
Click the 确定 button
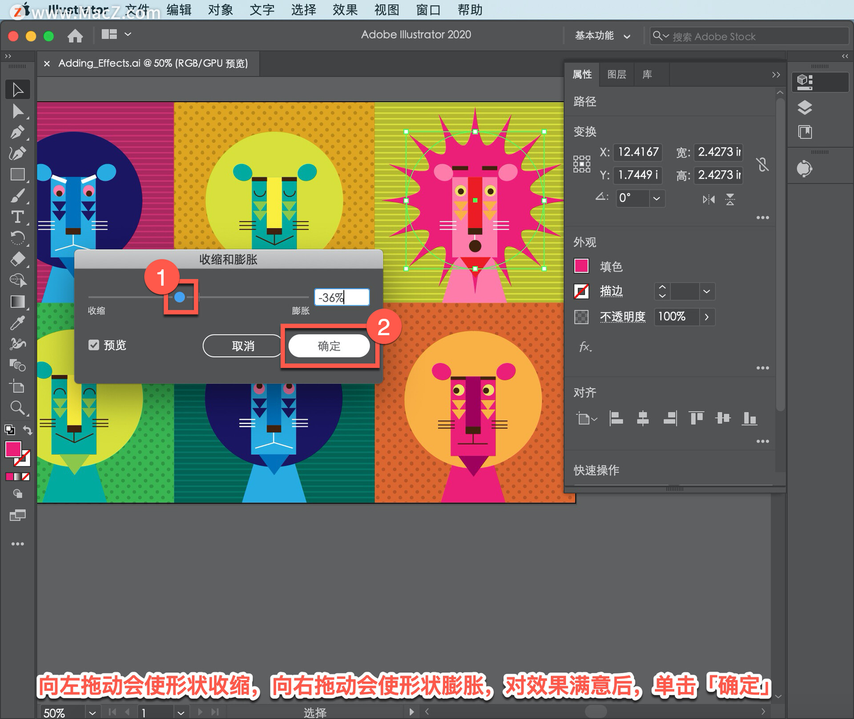pos(329,346)
